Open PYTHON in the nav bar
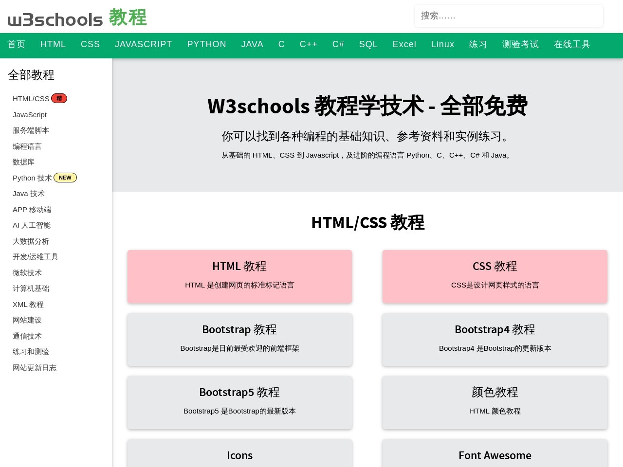 [x=207, y=44]
